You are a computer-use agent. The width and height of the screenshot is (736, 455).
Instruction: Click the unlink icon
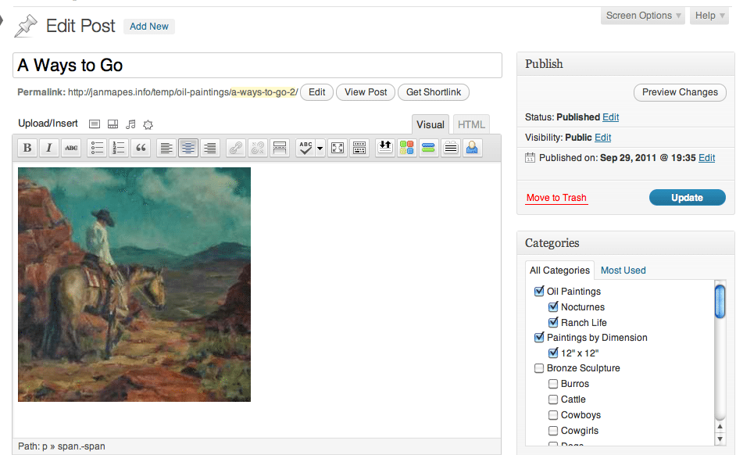point(258,148)
